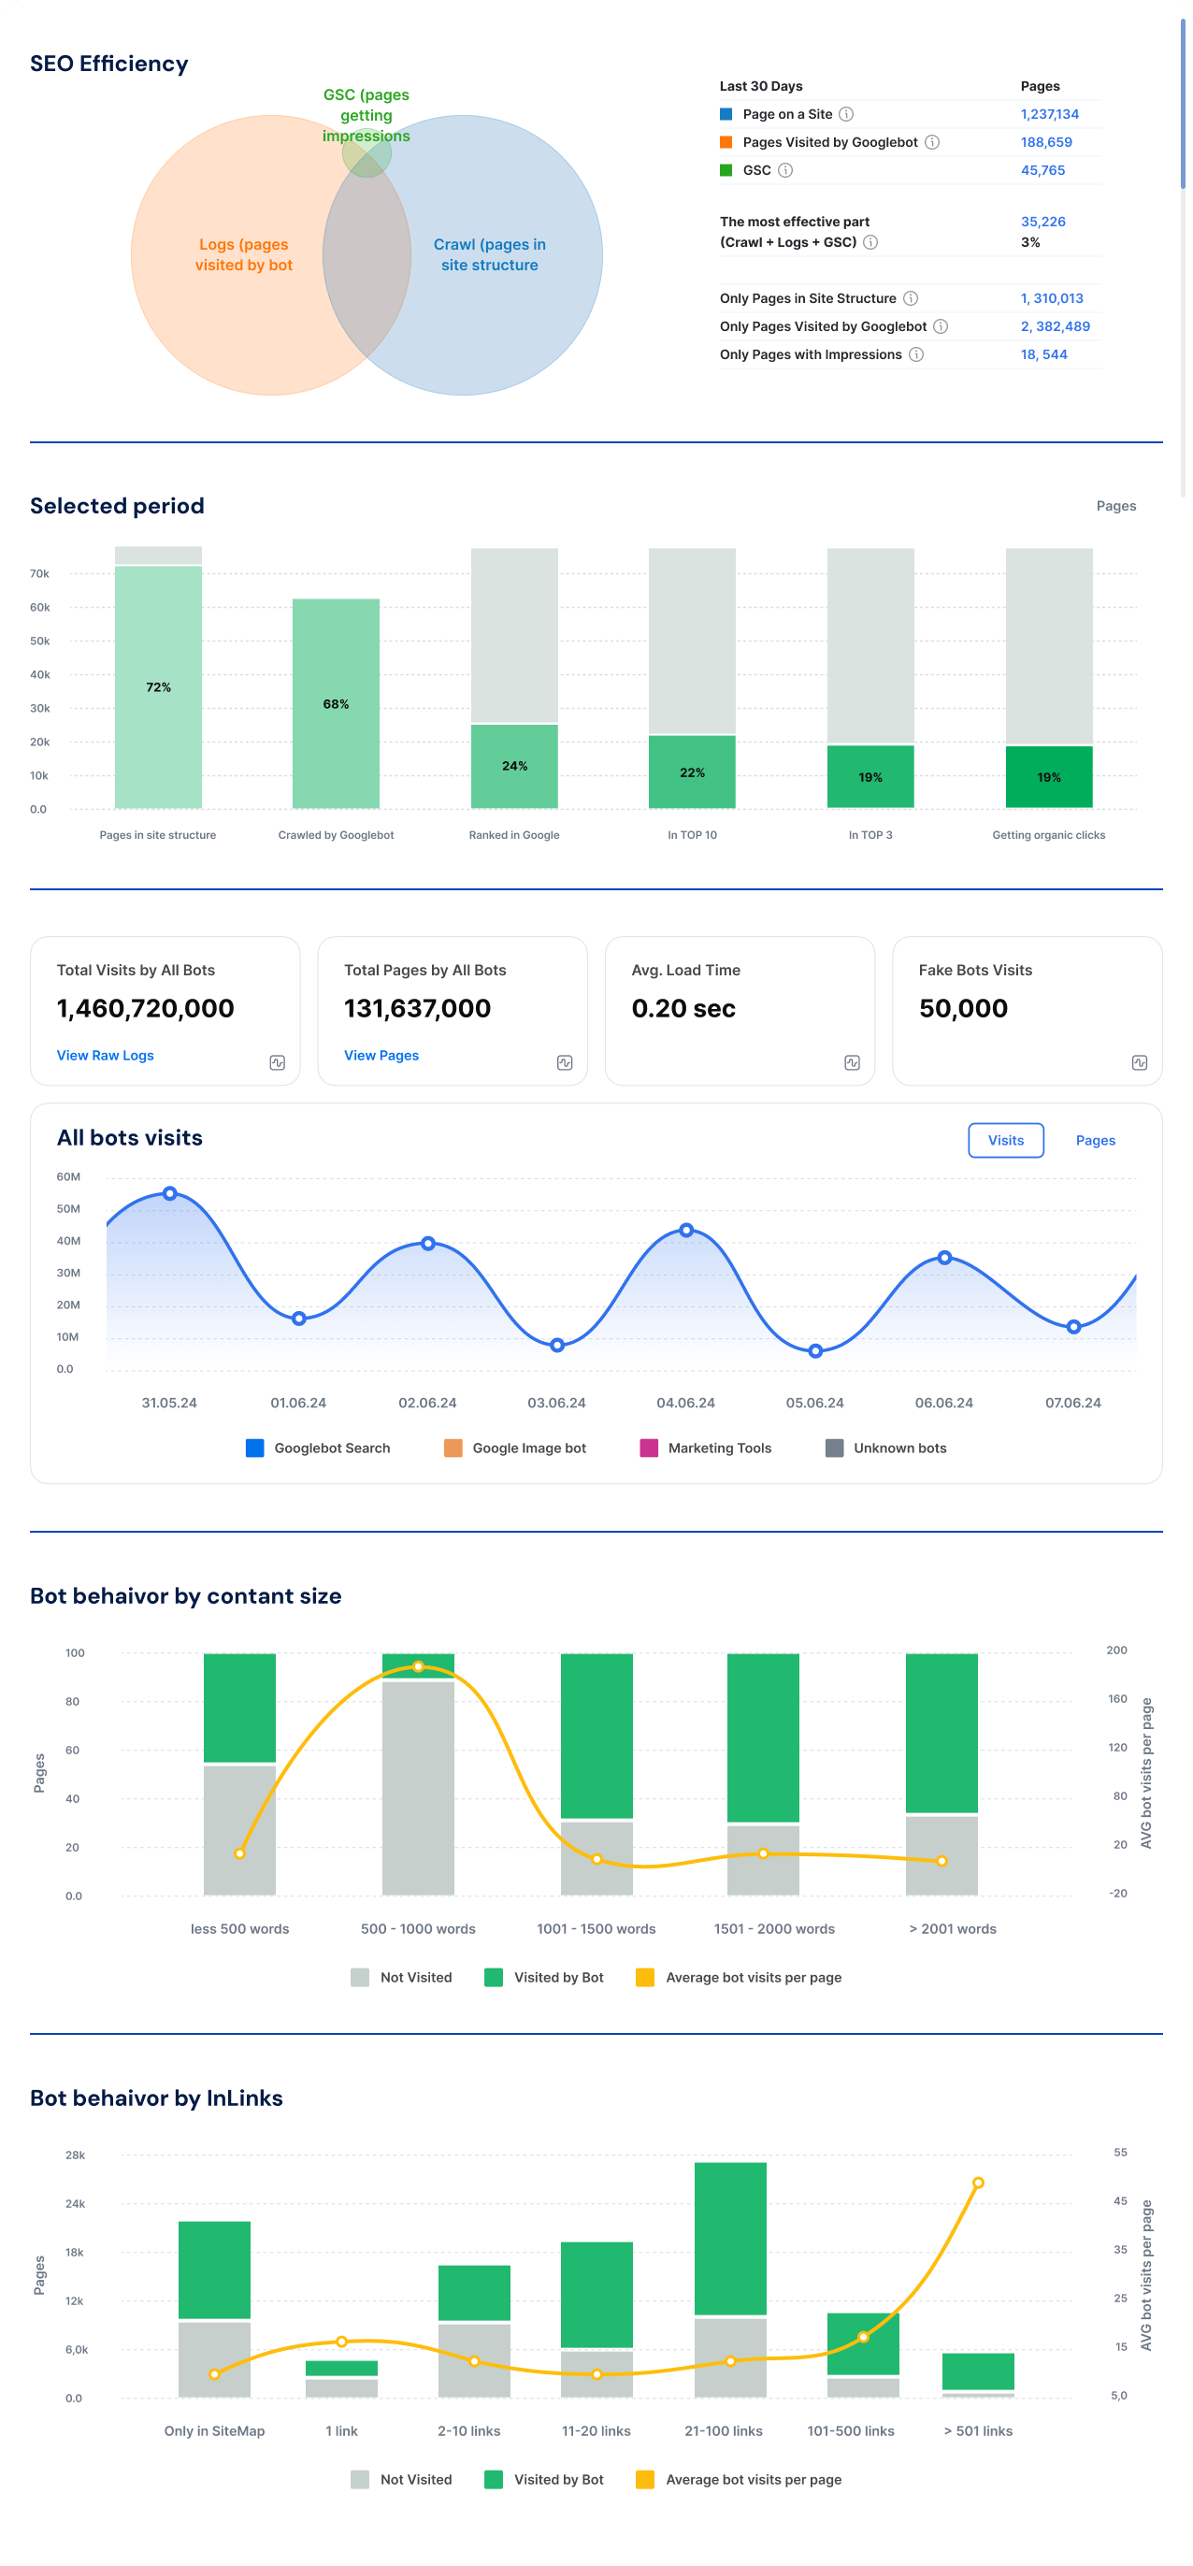Click grey bar for 500 - 1000 words
The height and width of the screenshot is (2566, 1193).
pyautogui.click(x=418, y=1789)
